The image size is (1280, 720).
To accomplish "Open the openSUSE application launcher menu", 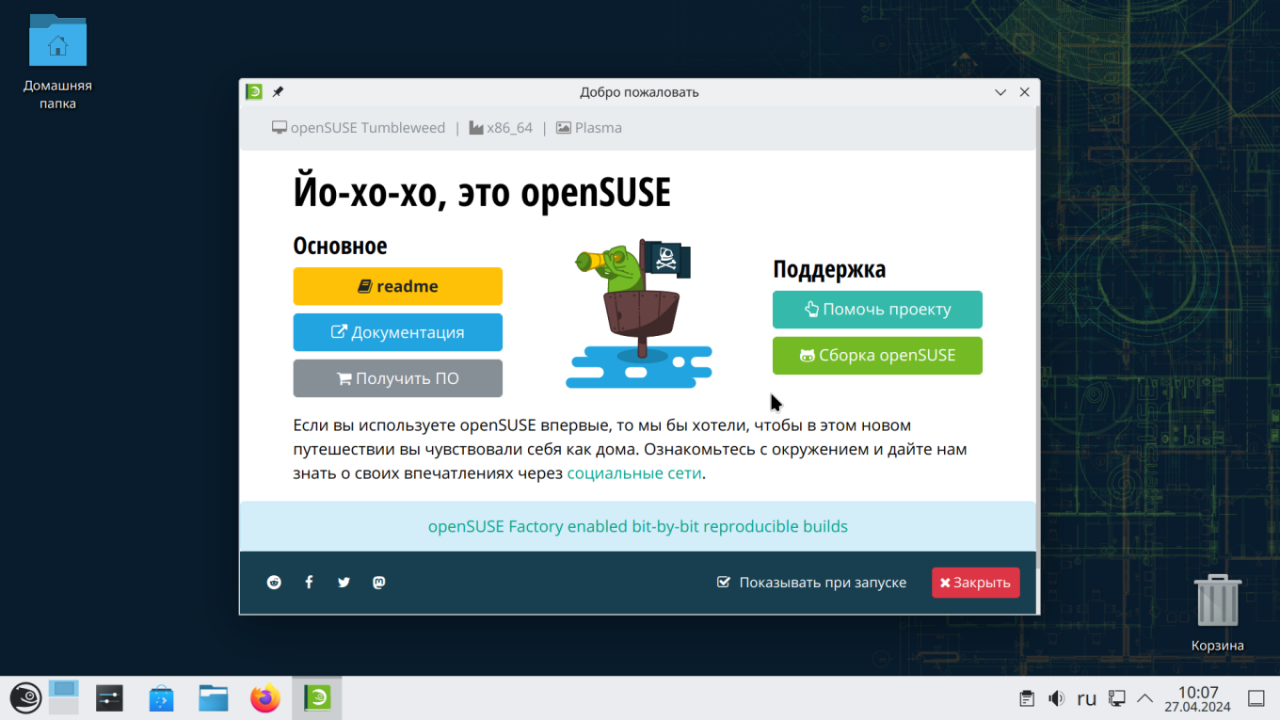I will (x=24, y=697).
